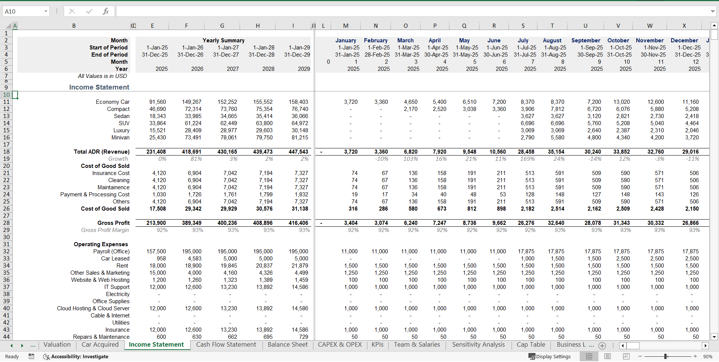719x362 pixels.
Task: Click the Yearly Summary header cell
Action: pos(224,40)
